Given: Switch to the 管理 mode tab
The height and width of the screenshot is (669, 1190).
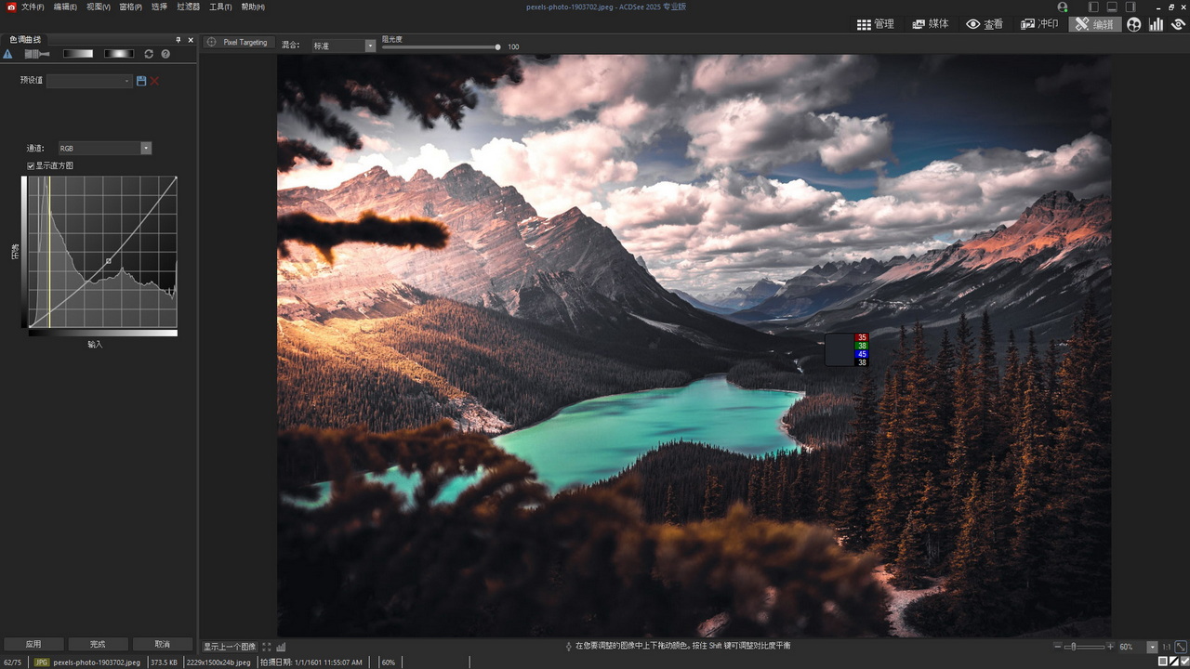Looking at the screenshot, I should [876, 24].
